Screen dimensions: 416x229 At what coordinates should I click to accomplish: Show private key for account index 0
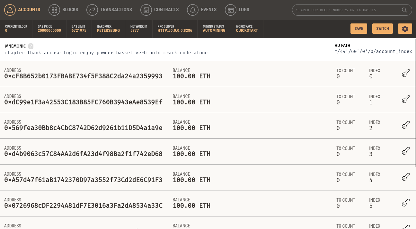pyautogui.click(x=406, y=74)
